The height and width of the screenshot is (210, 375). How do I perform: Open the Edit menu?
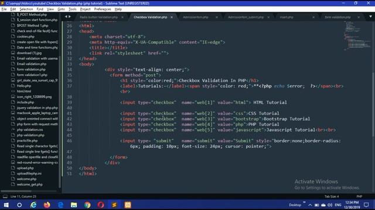pyautogui.click(x=13, y=9)
